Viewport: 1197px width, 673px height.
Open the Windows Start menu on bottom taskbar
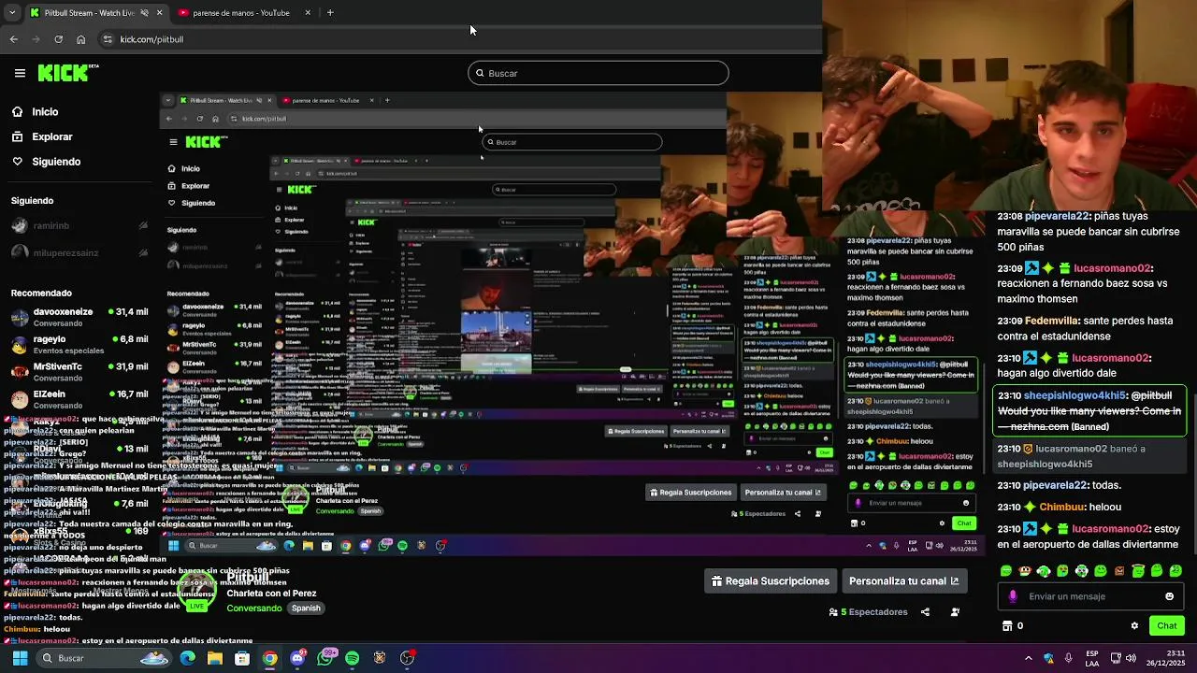(20, 658)
